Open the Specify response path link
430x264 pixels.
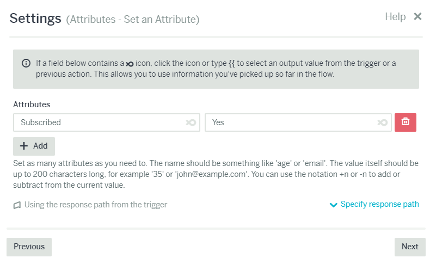(379, 204)
